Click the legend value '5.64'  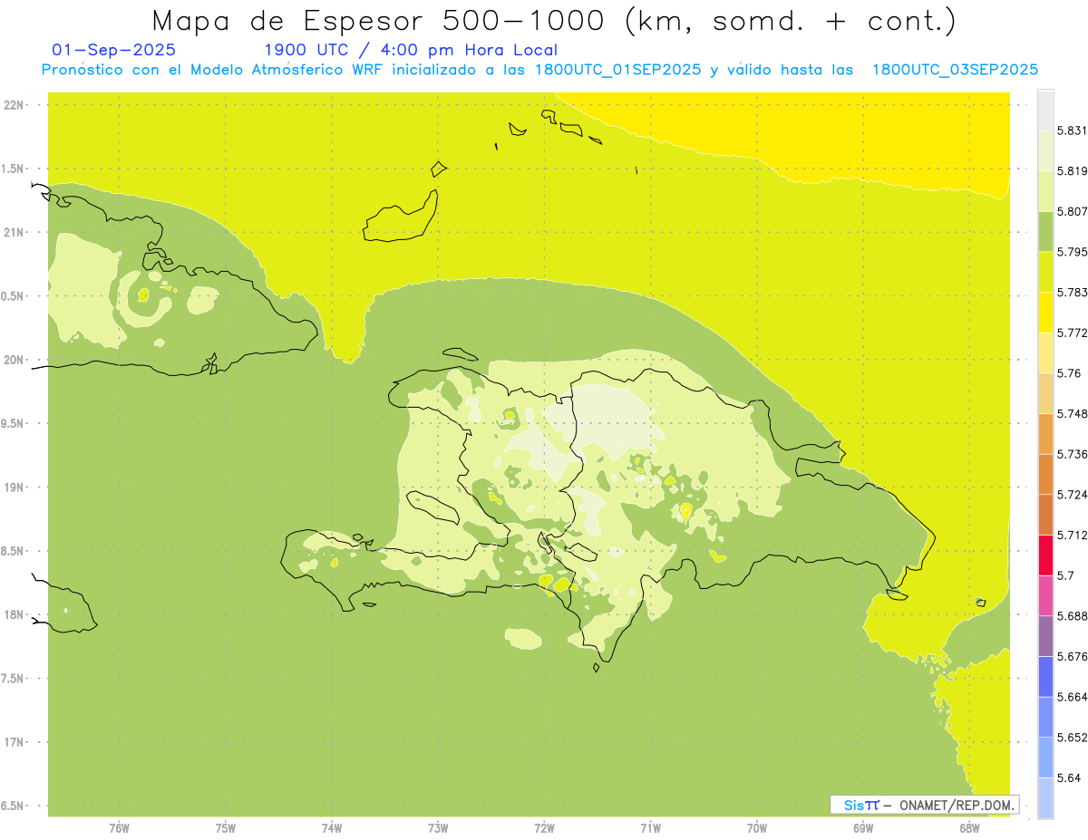pyautogui.click(x=1069, y=778)
